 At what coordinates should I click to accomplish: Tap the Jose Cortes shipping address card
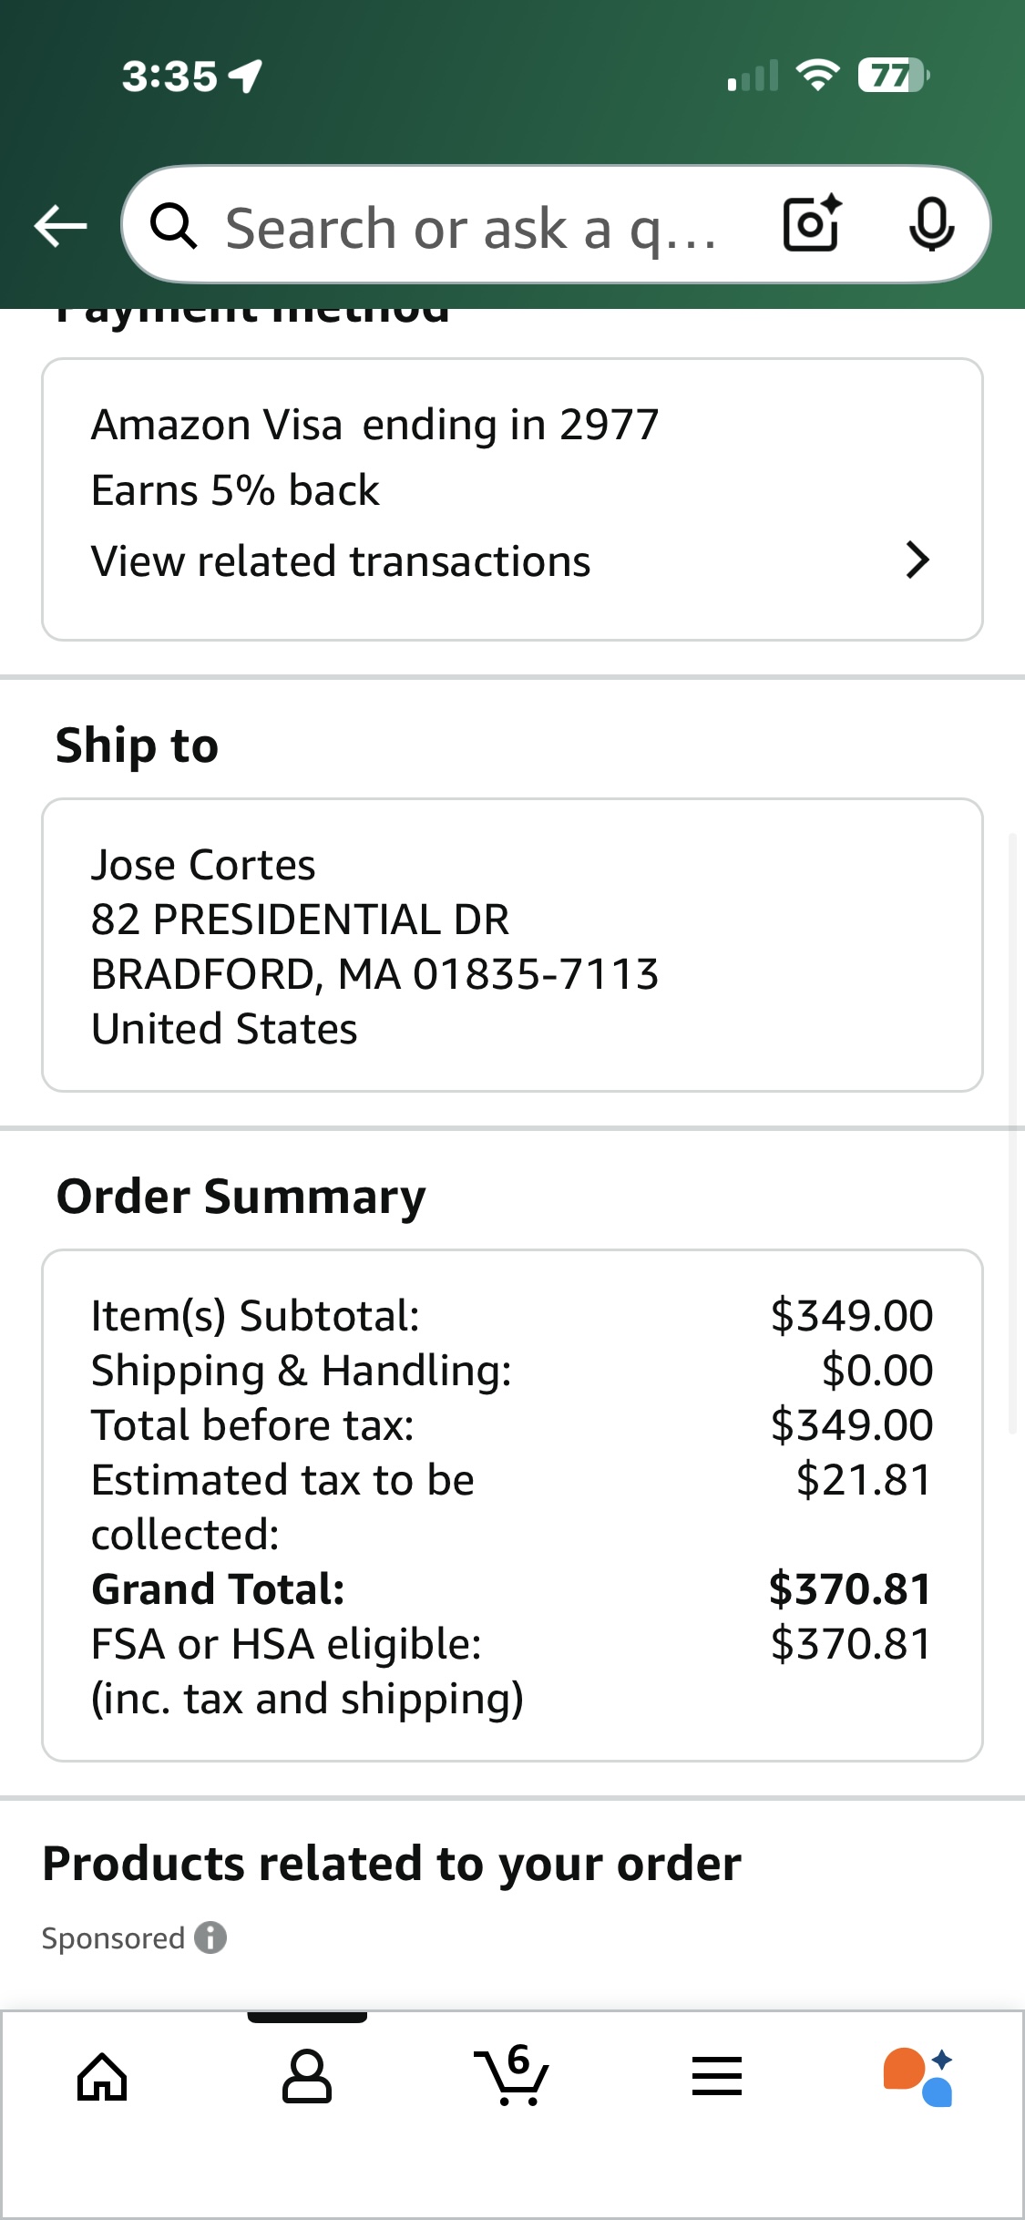[x=512, y=945]
